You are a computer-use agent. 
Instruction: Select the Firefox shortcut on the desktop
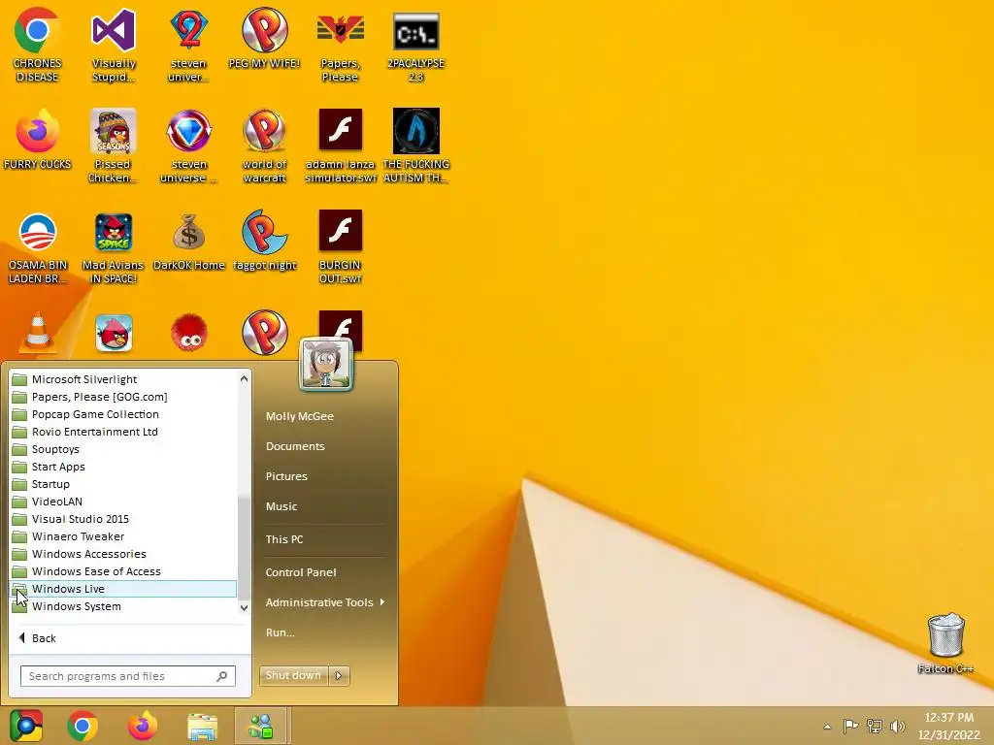(x=37, y=140)
